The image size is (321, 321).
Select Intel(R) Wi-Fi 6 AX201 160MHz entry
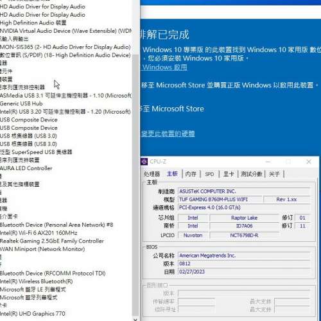pos(39,233)
